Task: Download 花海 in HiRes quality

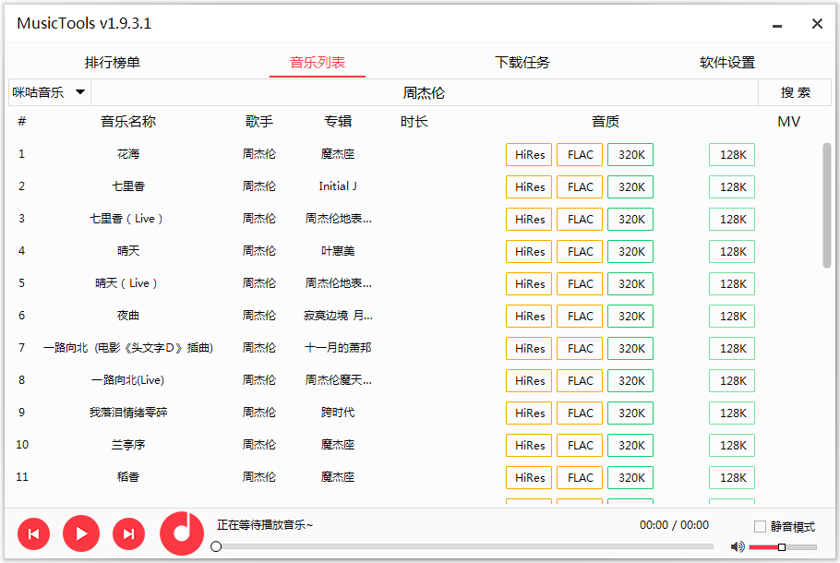Action: [529, 154]
